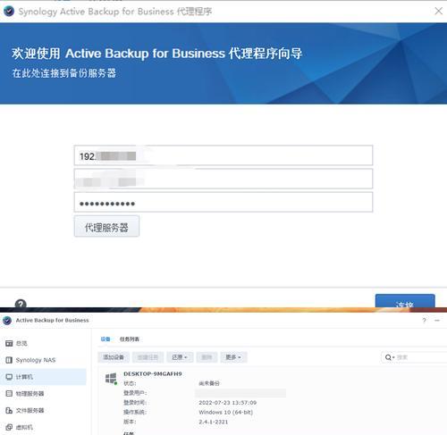Screen dimensions: 447x435
Task: Open 物理服务器 in the sidebar
Action: pos(25,394)
